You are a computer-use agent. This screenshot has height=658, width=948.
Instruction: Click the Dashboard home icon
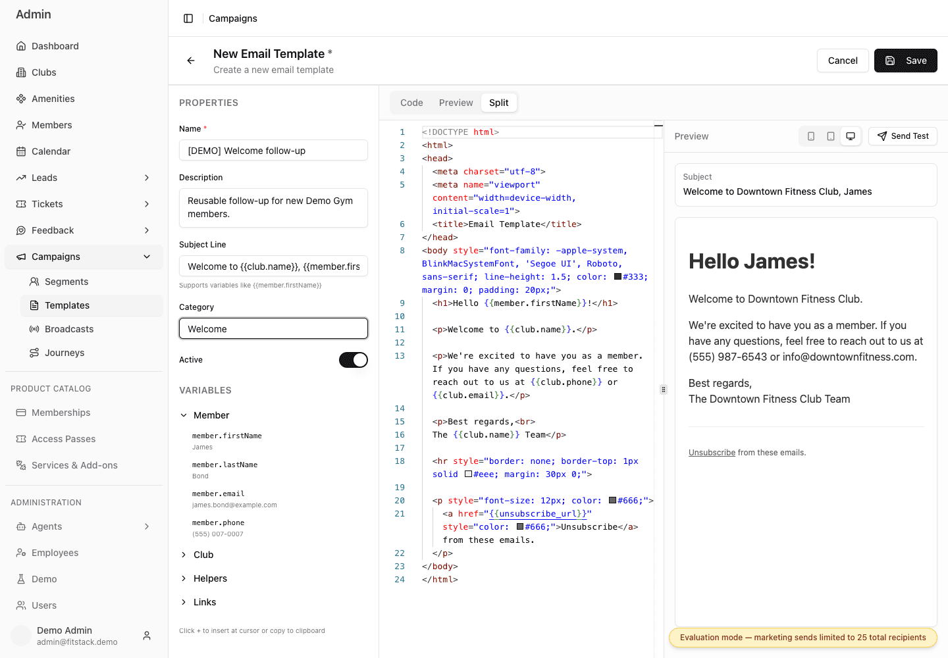(21, 46)
